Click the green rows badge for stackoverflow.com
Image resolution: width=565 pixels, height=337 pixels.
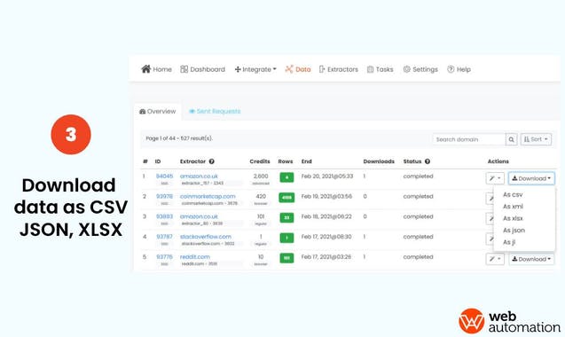click(x=286, y=238)
